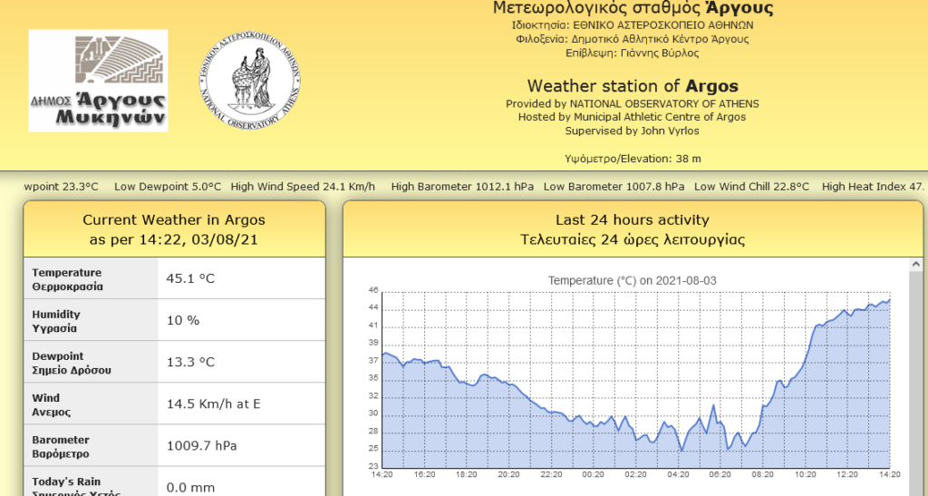Image resolution: width=928 pixels, height=496 pixels.
Task: Click the 'Current Weather in Argos' panel header
Action: pos(174,229)
